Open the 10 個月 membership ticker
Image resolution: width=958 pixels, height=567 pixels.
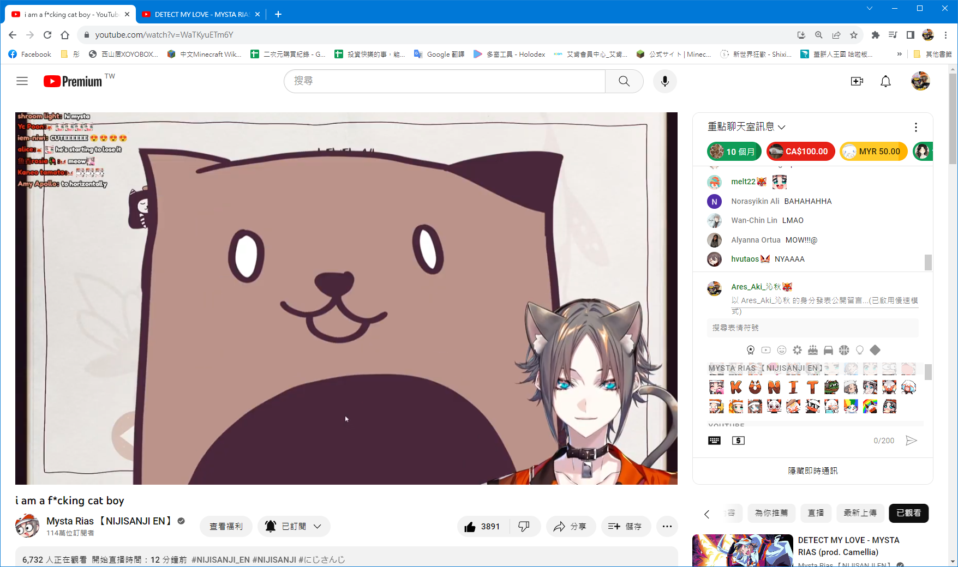click(x=734, y=152)
